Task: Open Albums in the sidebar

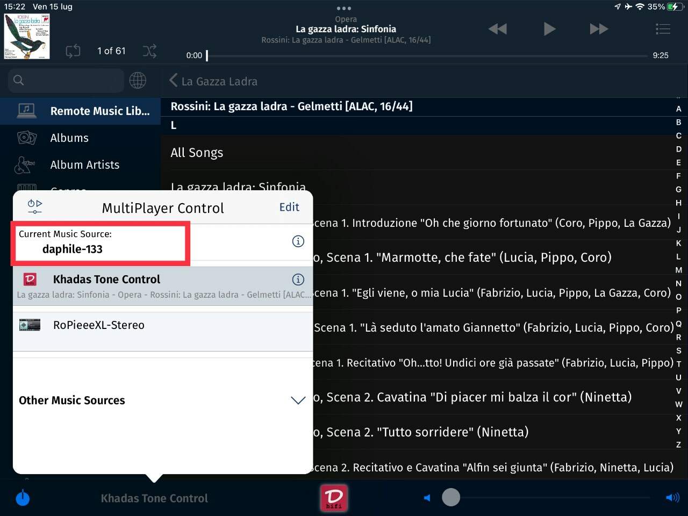Action: [81, 138]
